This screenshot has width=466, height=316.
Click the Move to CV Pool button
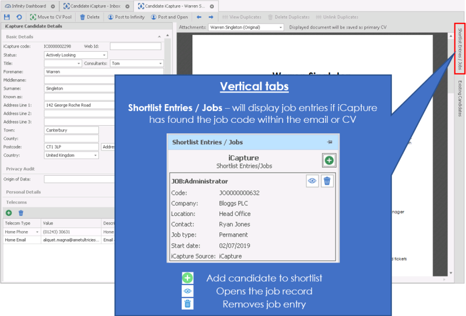point(51,17)
